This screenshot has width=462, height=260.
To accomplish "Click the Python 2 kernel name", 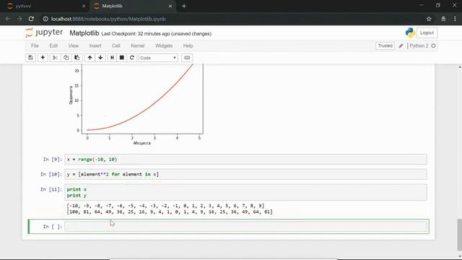I will coord(419,45).
